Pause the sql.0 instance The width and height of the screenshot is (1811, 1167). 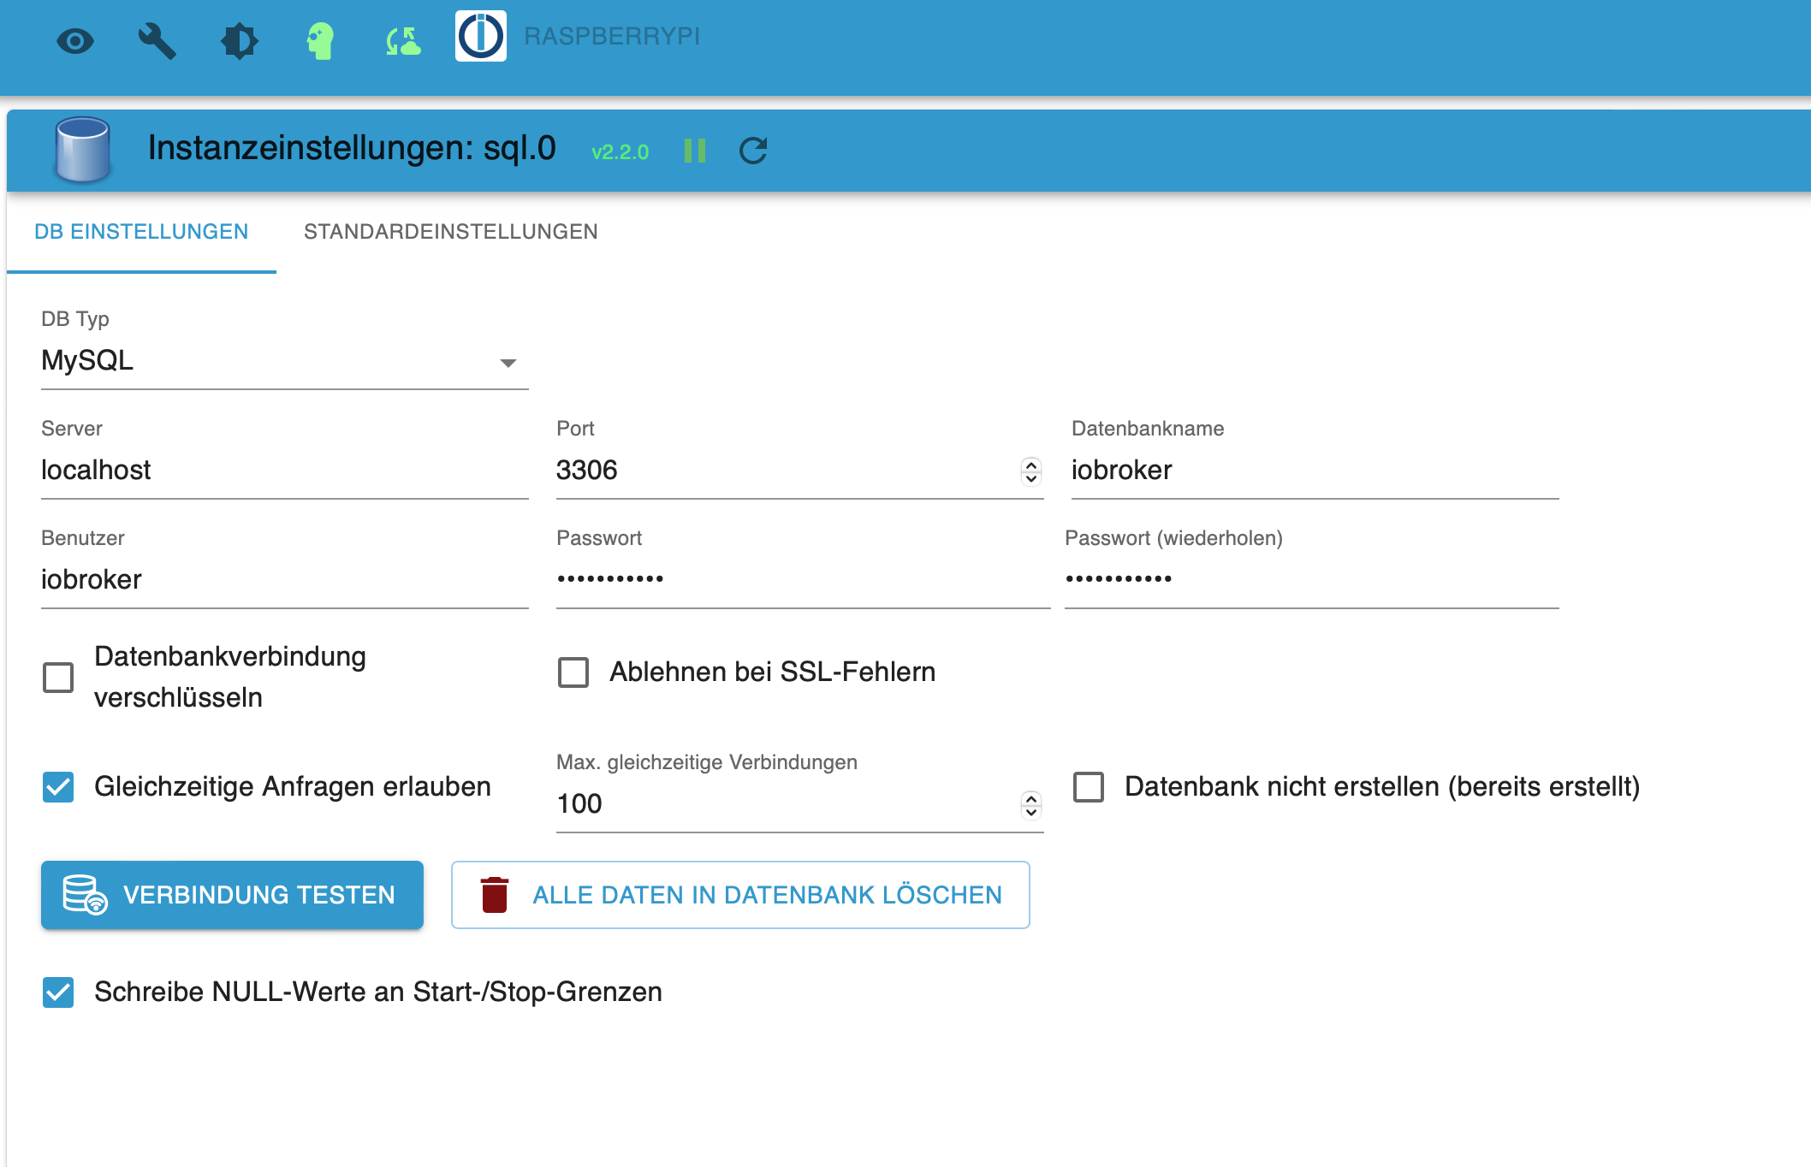click(x=694, y=151)
